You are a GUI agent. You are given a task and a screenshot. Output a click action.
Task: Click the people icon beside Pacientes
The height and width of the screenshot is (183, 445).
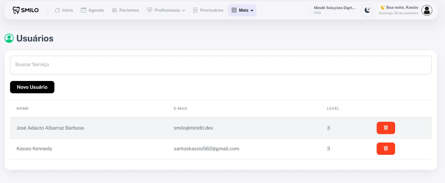(114, 10)
